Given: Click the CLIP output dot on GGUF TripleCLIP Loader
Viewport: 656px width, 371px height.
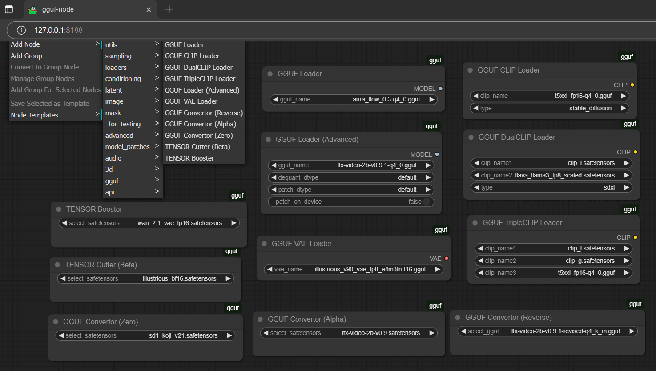Looking at the screenshot, I should tap(636, 237).
